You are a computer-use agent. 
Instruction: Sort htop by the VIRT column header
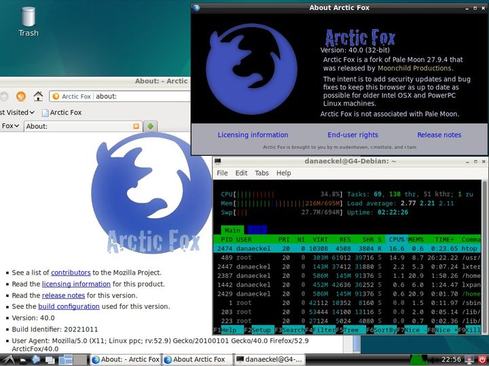321,239
